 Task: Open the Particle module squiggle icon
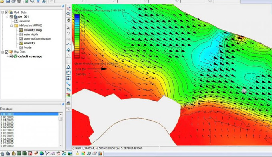pos(58,153)
